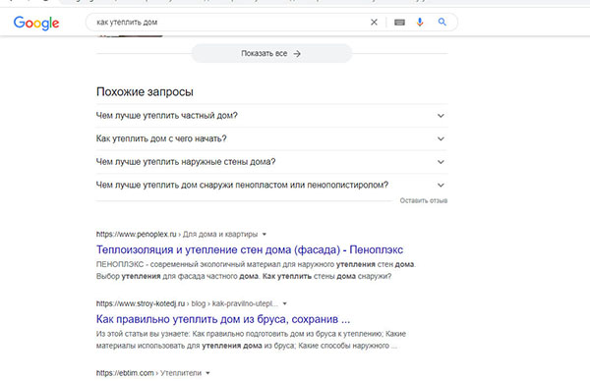The width and height of the screenshot is (590, 381).
Task: Click the 'Похожие запросы' heading
Action: click(145, 91)
